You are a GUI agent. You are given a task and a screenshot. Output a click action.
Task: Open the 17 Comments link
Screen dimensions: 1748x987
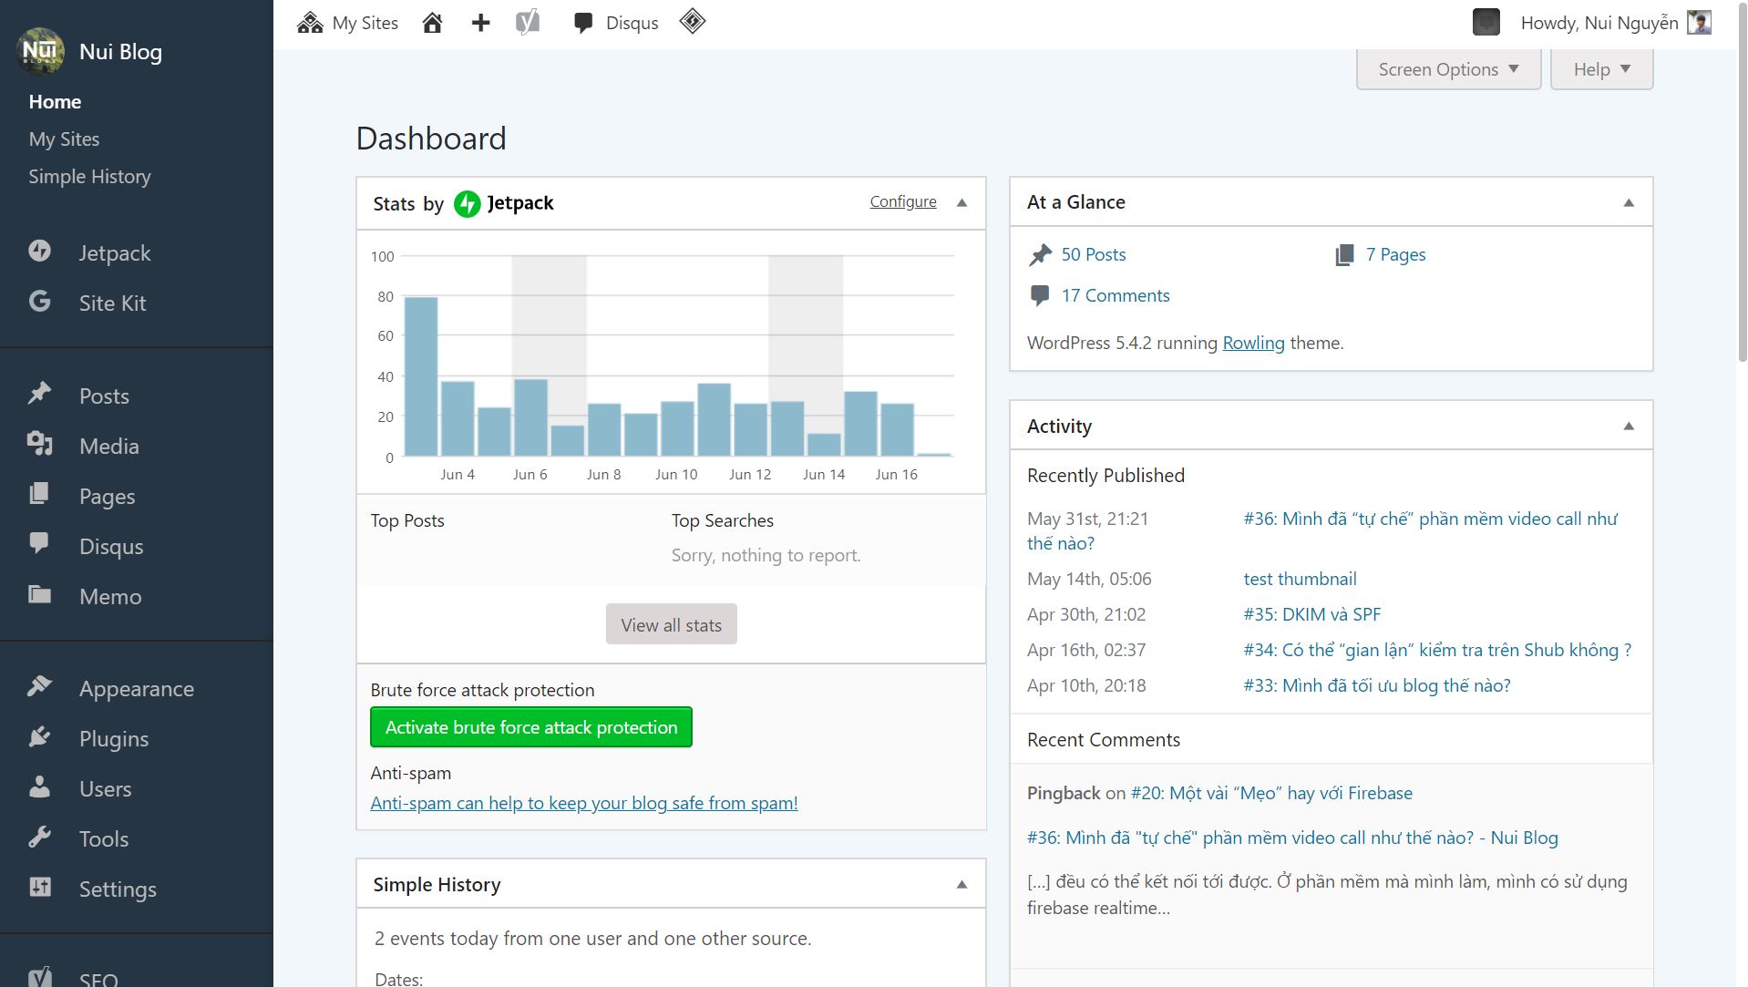pos(1116,295)
